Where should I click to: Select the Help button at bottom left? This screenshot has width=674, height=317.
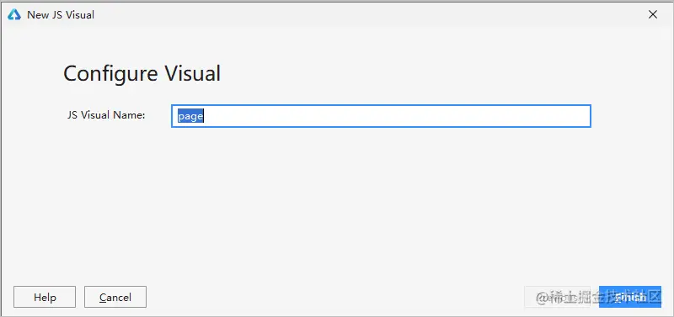click(45, 297)
